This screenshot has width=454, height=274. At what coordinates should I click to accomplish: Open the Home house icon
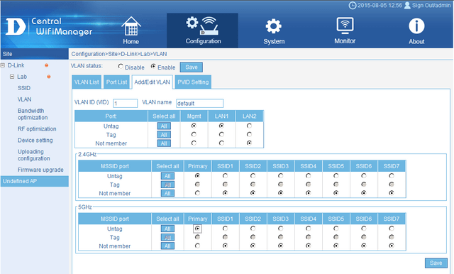[x=131, y=26]
